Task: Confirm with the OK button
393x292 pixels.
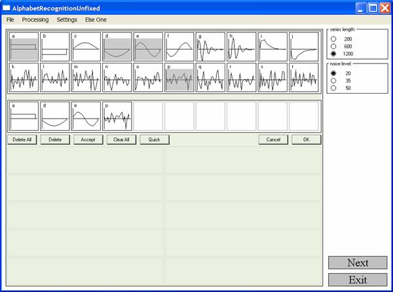Action: point(307,139)
